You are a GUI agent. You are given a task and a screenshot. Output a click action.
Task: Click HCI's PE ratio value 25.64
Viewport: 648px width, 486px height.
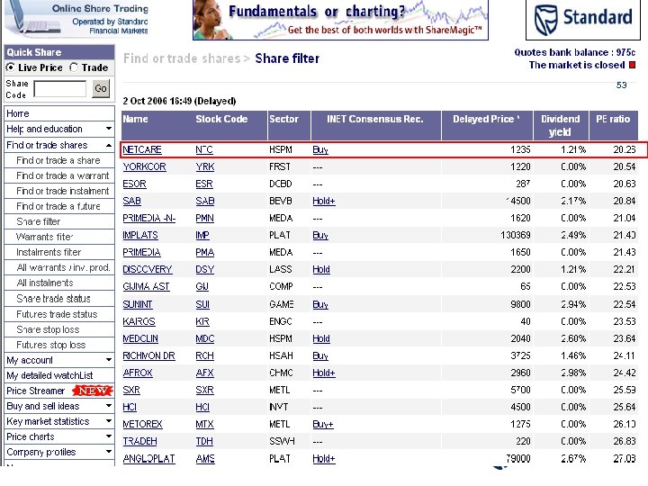pyautogui.click(x=625, y=407)
